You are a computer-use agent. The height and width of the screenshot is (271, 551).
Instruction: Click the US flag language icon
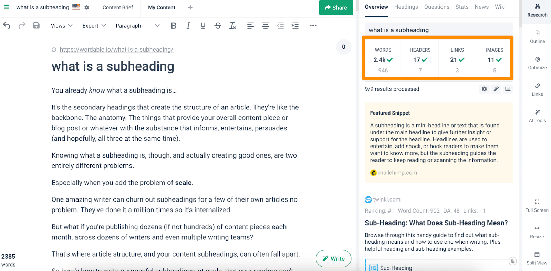click(x=76, y=7)
